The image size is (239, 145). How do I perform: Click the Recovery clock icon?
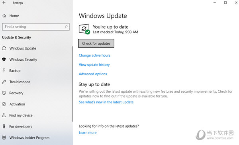(x=4, y=93)
